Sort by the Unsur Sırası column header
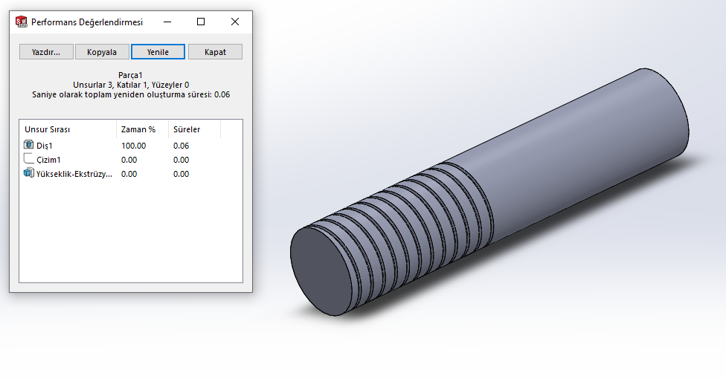Image resolution: width=726 pixels, height=379 pixels. click(68, 129)
